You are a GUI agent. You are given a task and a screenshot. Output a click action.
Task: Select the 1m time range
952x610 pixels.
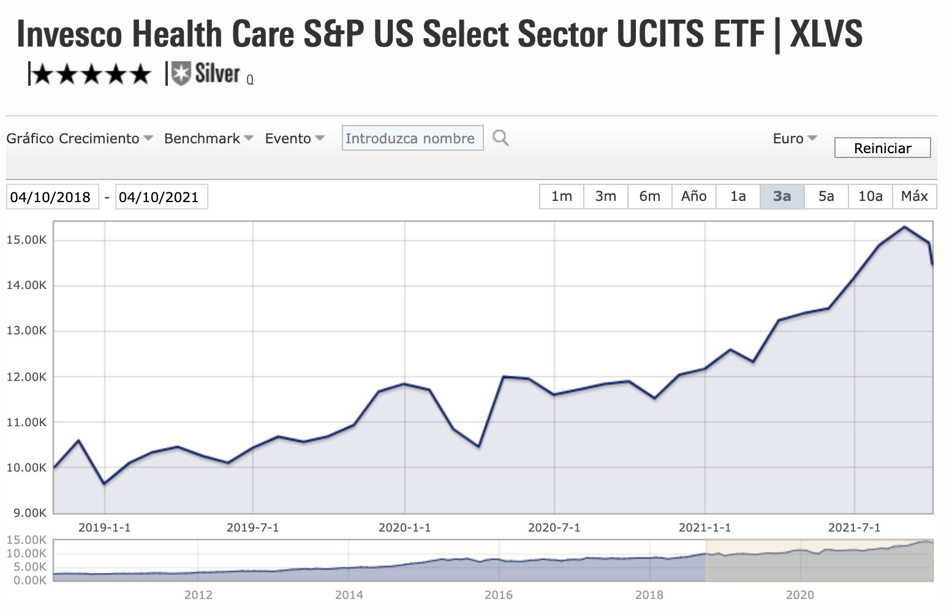tap(561, 196)
